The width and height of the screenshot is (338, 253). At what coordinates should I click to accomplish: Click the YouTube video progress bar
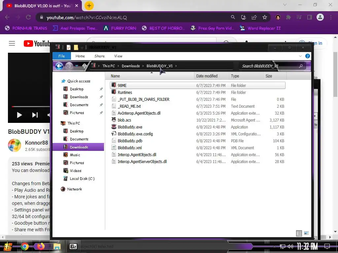point(31,106)
